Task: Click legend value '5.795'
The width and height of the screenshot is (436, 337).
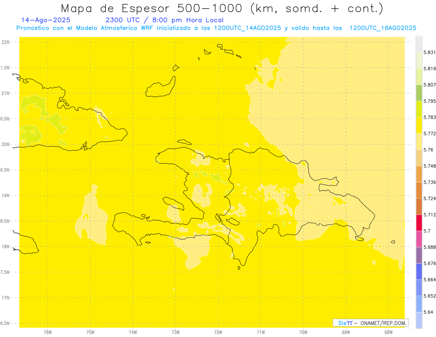Action: pyautogui.click(x=429, y=101)
